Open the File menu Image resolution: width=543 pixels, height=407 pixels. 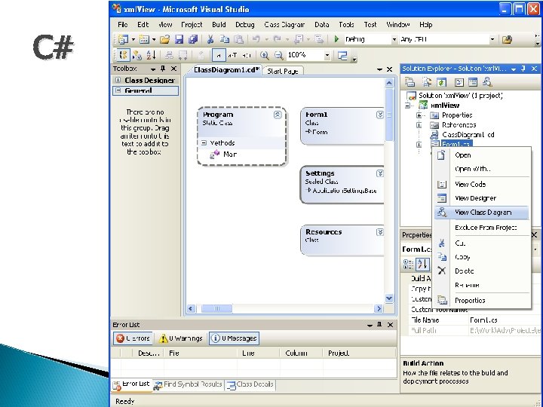tap(123, 25)
